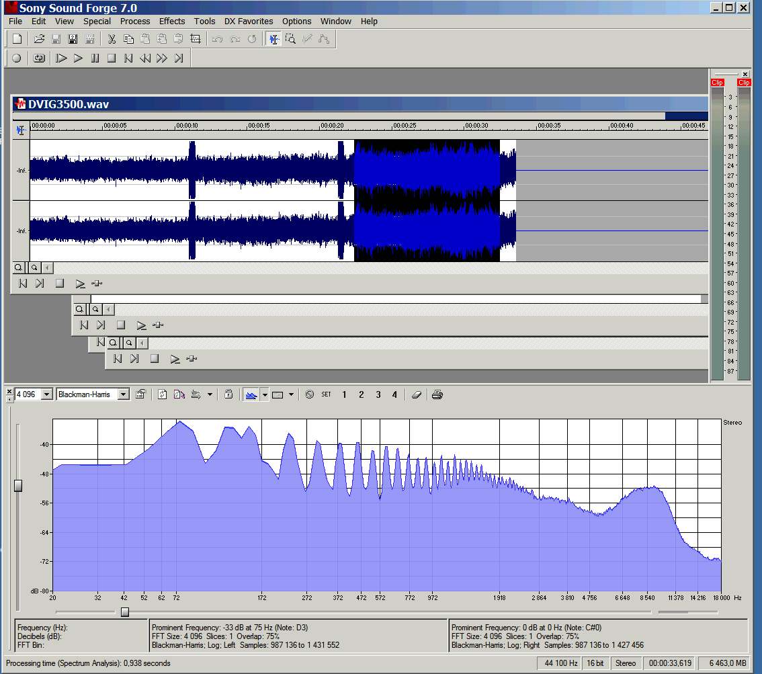Zoom out on DVIG3500.wav with the small magnifier
762x674 pixels.
pyautogui.click(x=34, y=267)
